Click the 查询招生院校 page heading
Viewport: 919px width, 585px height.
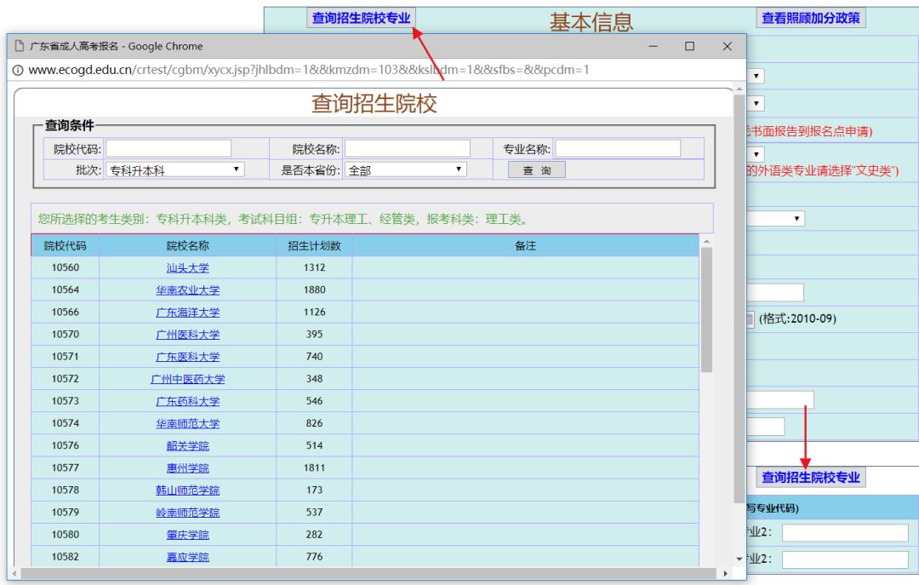click(374, 104)
